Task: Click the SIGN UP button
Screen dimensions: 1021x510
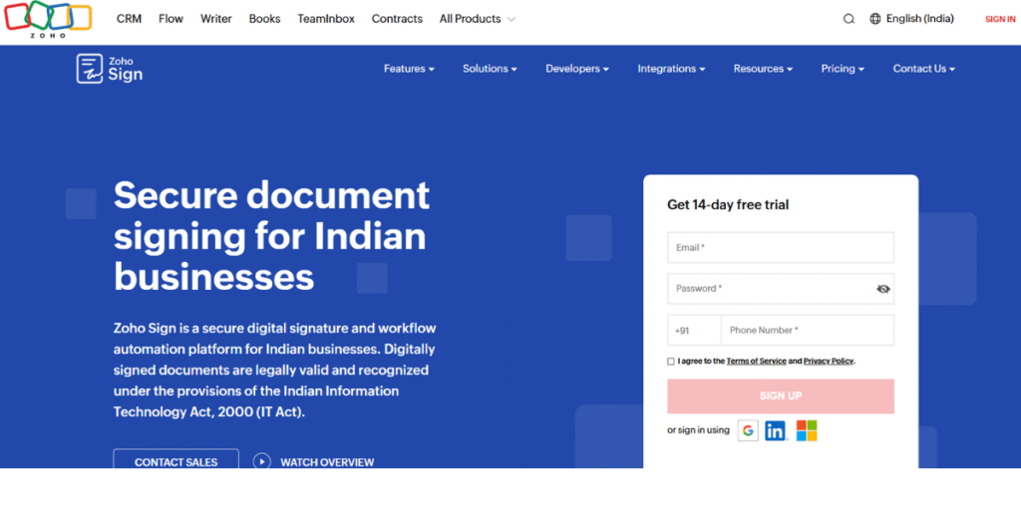Action: [781, 396]
